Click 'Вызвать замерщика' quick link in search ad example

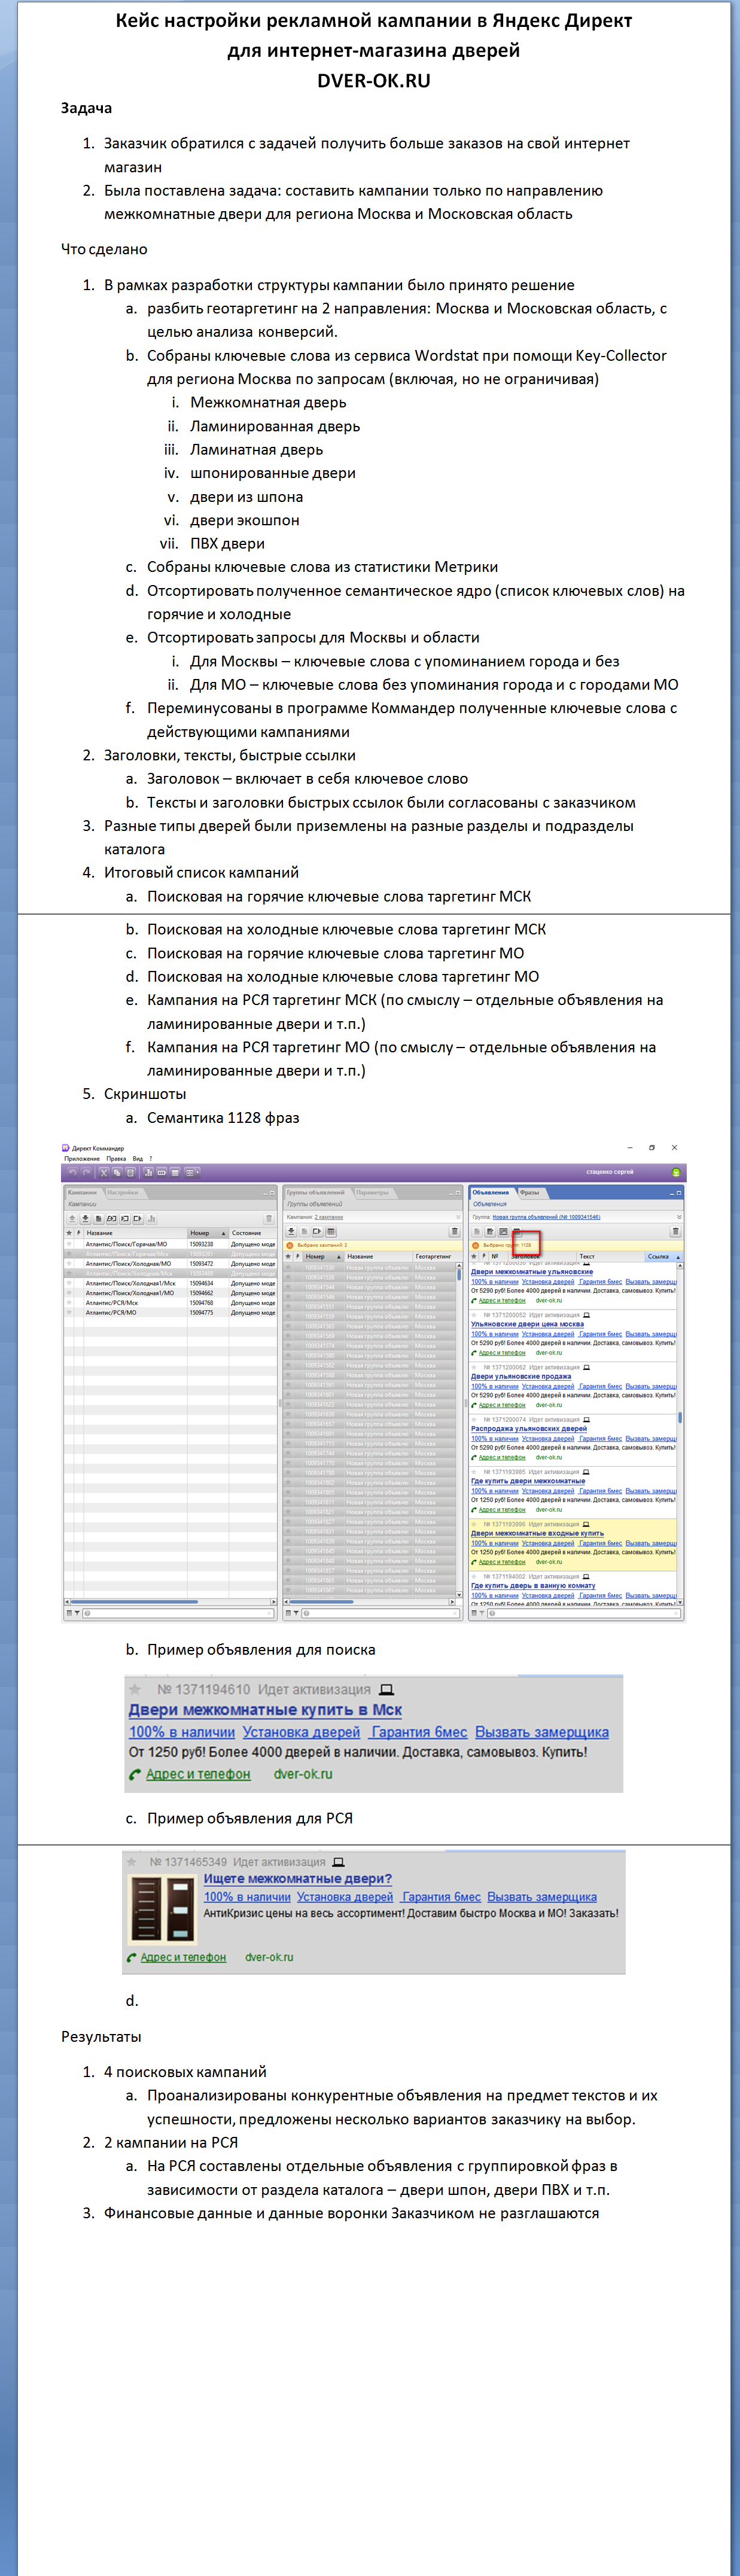[x=541, y=1732]
